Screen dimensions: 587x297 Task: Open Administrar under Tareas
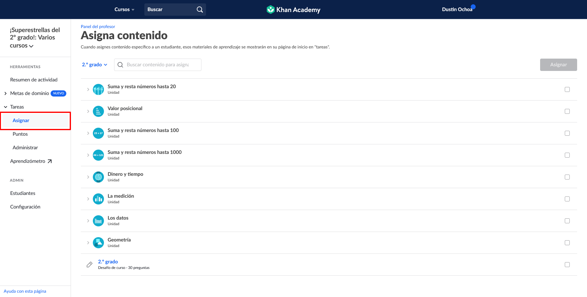tap(25, 148)
